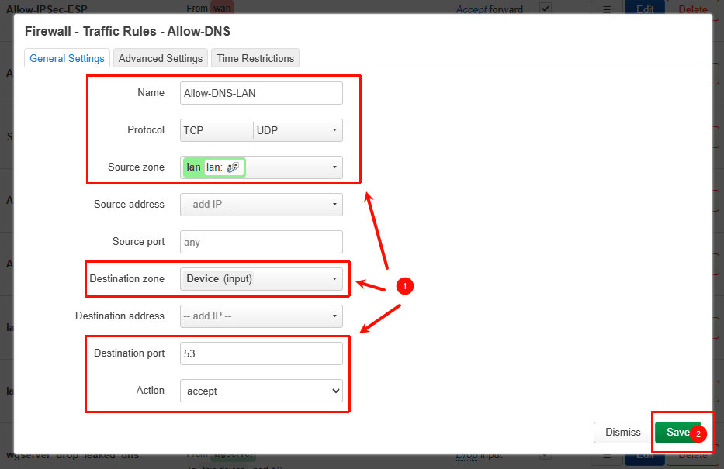This screenshot has height=469, width=724.
Task: Open the Time Restrictions tab
Action: click(x=255, y=58)
